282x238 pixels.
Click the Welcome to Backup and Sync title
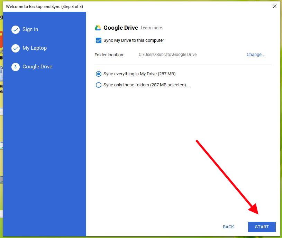tap(44, 7)
